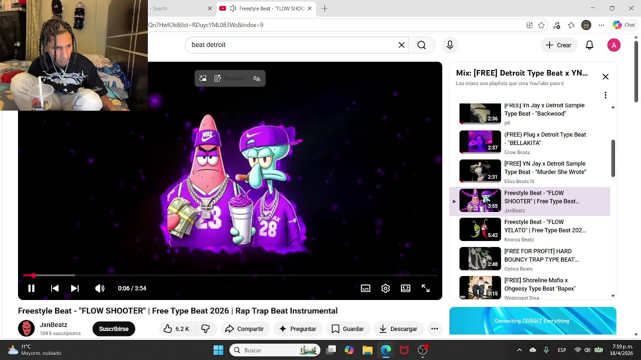Open the Crear menu

click(x=558, y=45)
